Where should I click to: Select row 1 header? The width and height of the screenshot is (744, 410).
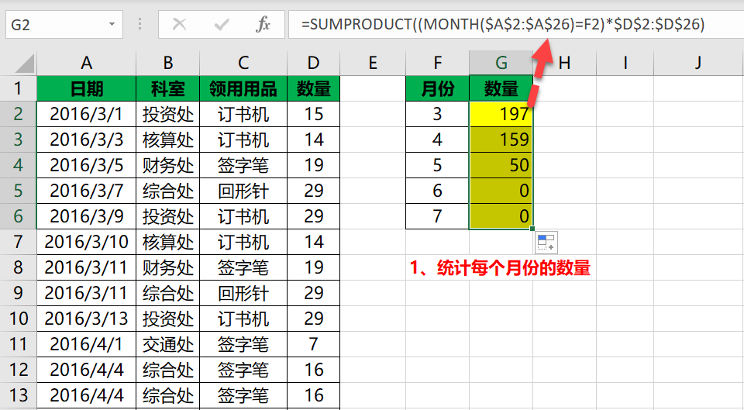pos(18,88)
